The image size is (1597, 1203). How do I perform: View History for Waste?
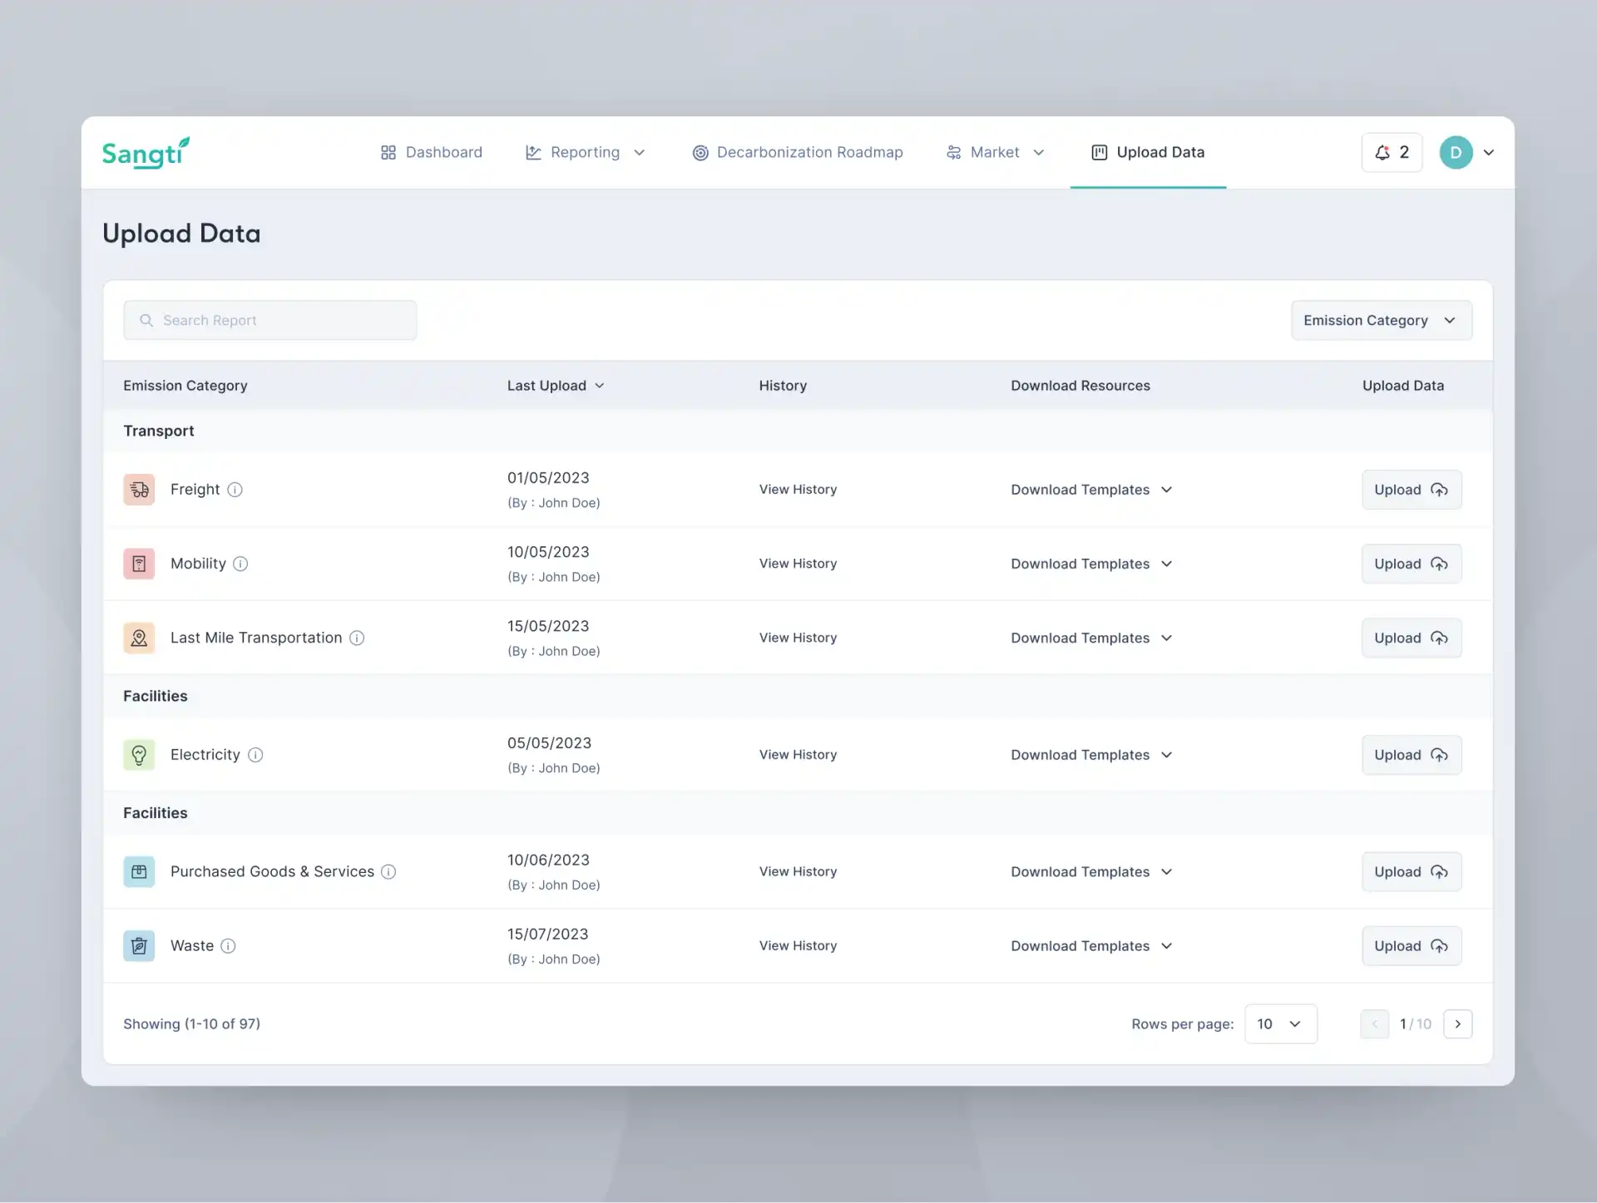798,946
